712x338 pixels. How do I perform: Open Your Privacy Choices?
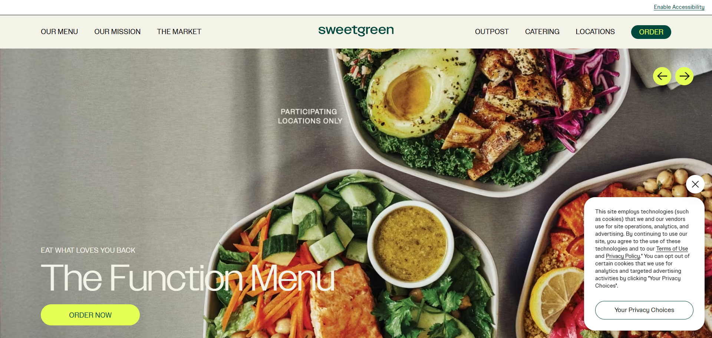pyautogui.click(x=644, y=310)
